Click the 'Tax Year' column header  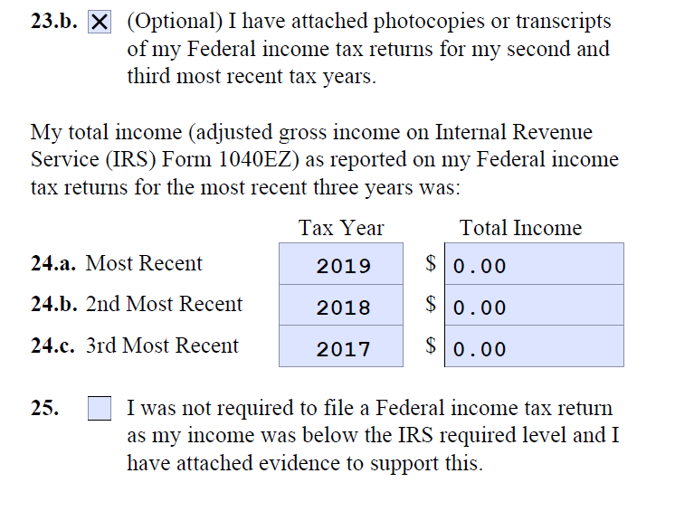pyautogui.click(x=341, y=228)
